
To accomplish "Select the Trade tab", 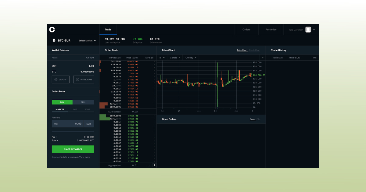I will click(108, 30).
